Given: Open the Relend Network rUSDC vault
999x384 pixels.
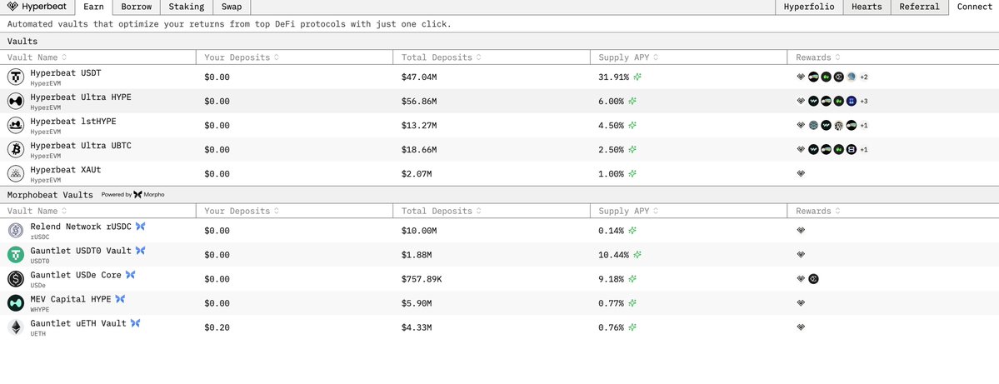Looking at the screenshot, I should [x=500, y=231].
